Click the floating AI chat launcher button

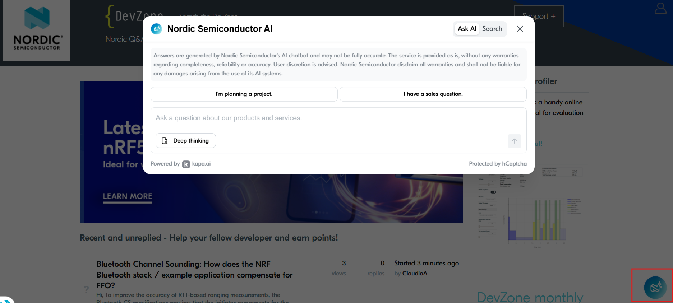(x=655, y=287)
